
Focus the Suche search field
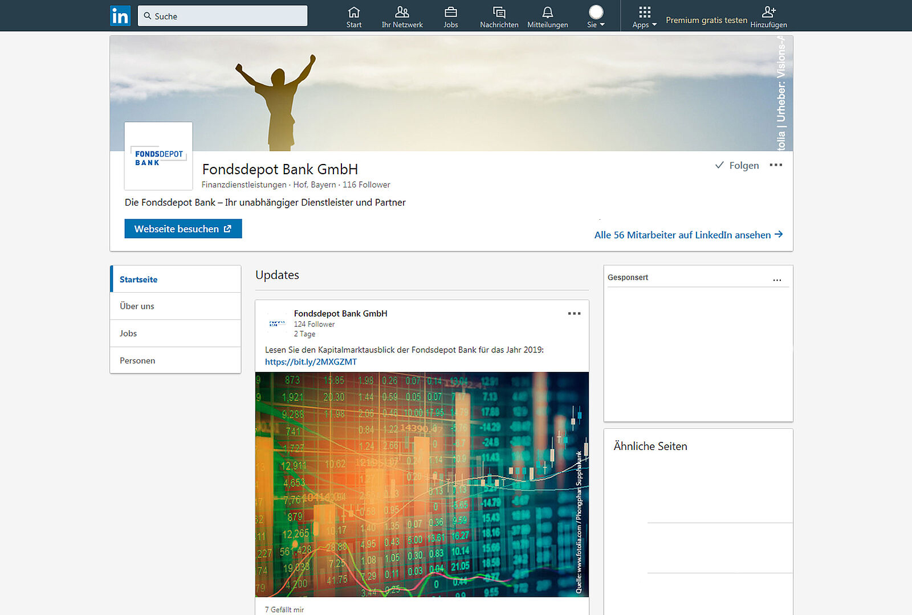click(x=222, y=16)
